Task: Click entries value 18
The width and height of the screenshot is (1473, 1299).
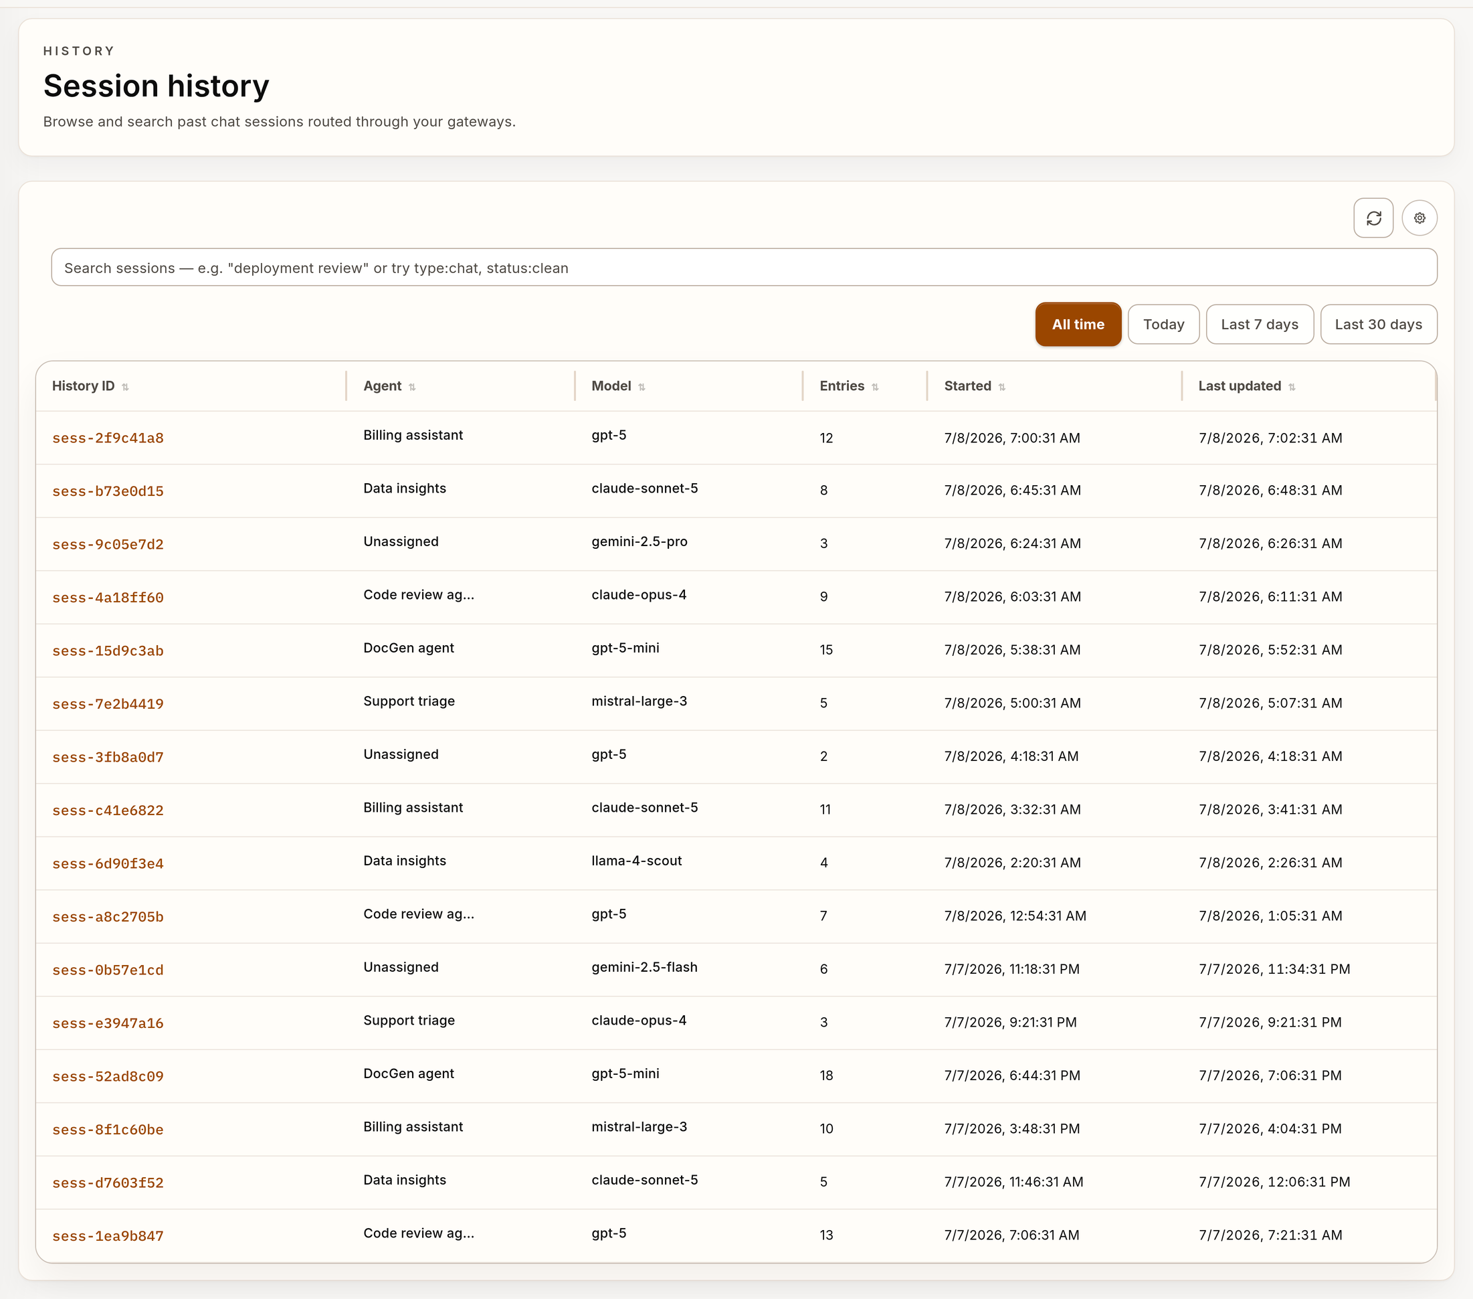Action: (x=827, y=1075)
